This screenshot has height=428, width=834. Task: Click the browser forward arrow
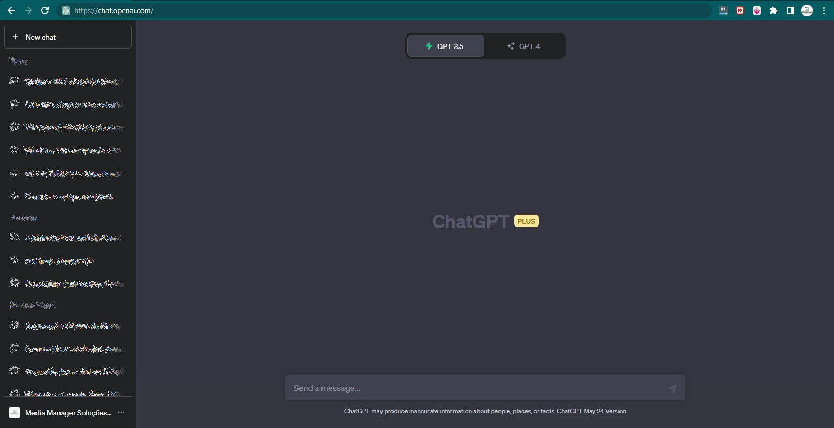tap(28, 10)
